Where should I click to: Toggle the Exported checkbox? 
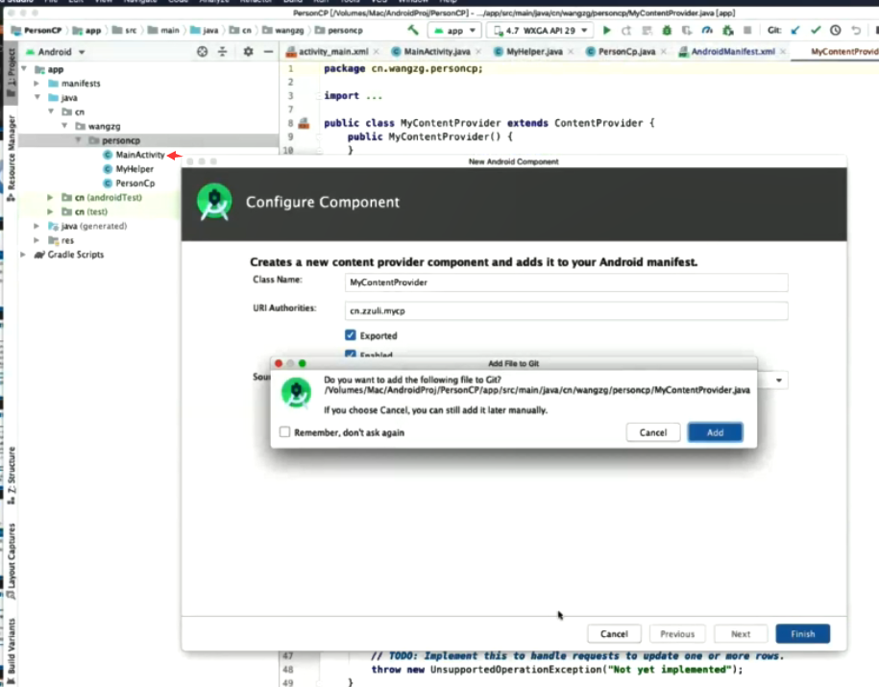tap(351, 335)
